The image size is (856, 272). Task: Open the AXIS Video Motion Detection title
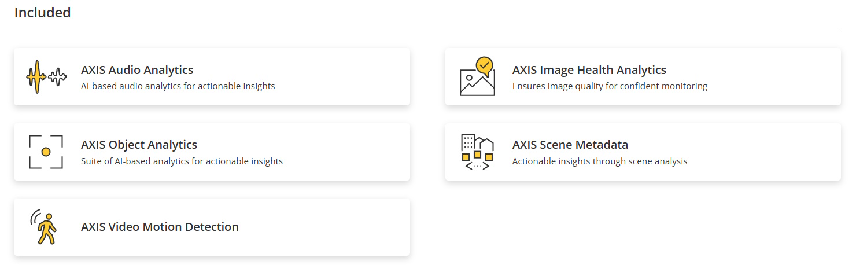(x=160, y=227)
